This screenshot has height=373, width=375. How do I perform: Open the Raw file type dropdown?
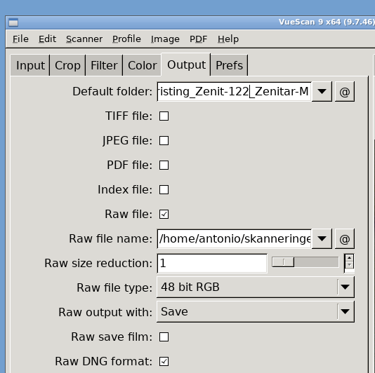(256, 287)
